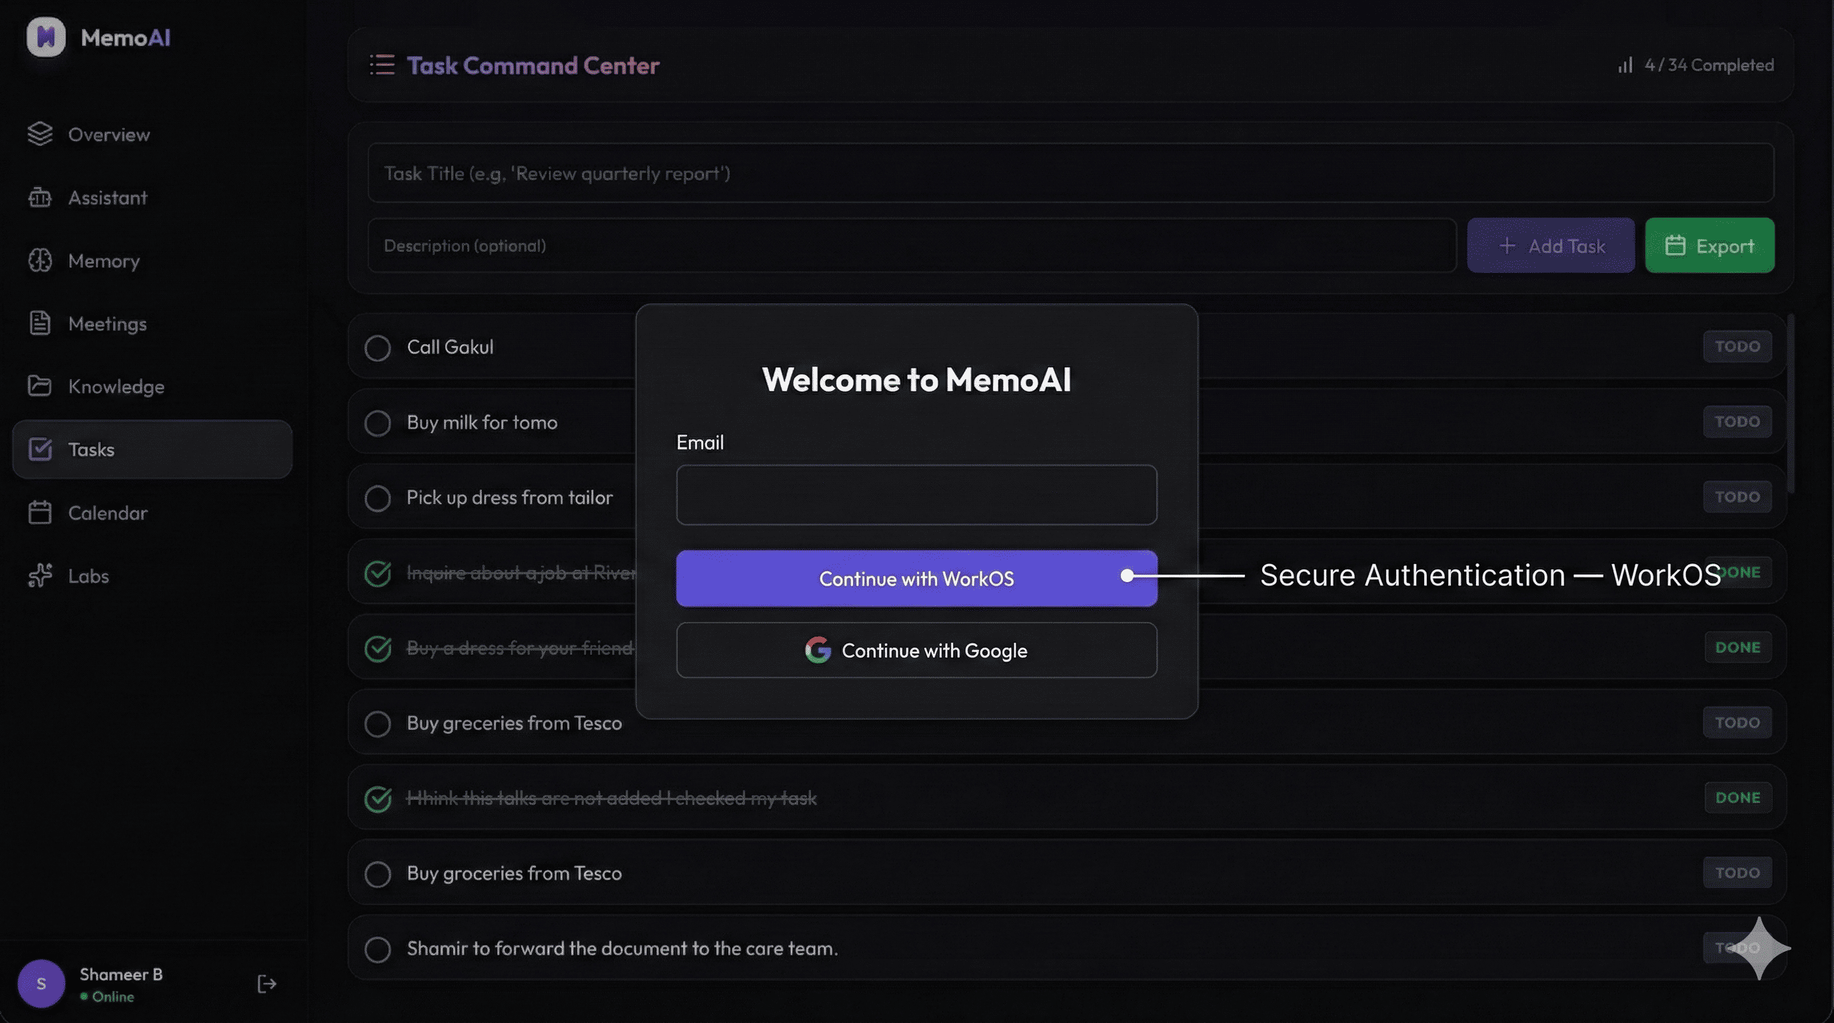This screenshot has height=1023, width=1834.
Task: Click the completed stats bar chart icon
Action: pyautogui.click(x=1625, y=65)
